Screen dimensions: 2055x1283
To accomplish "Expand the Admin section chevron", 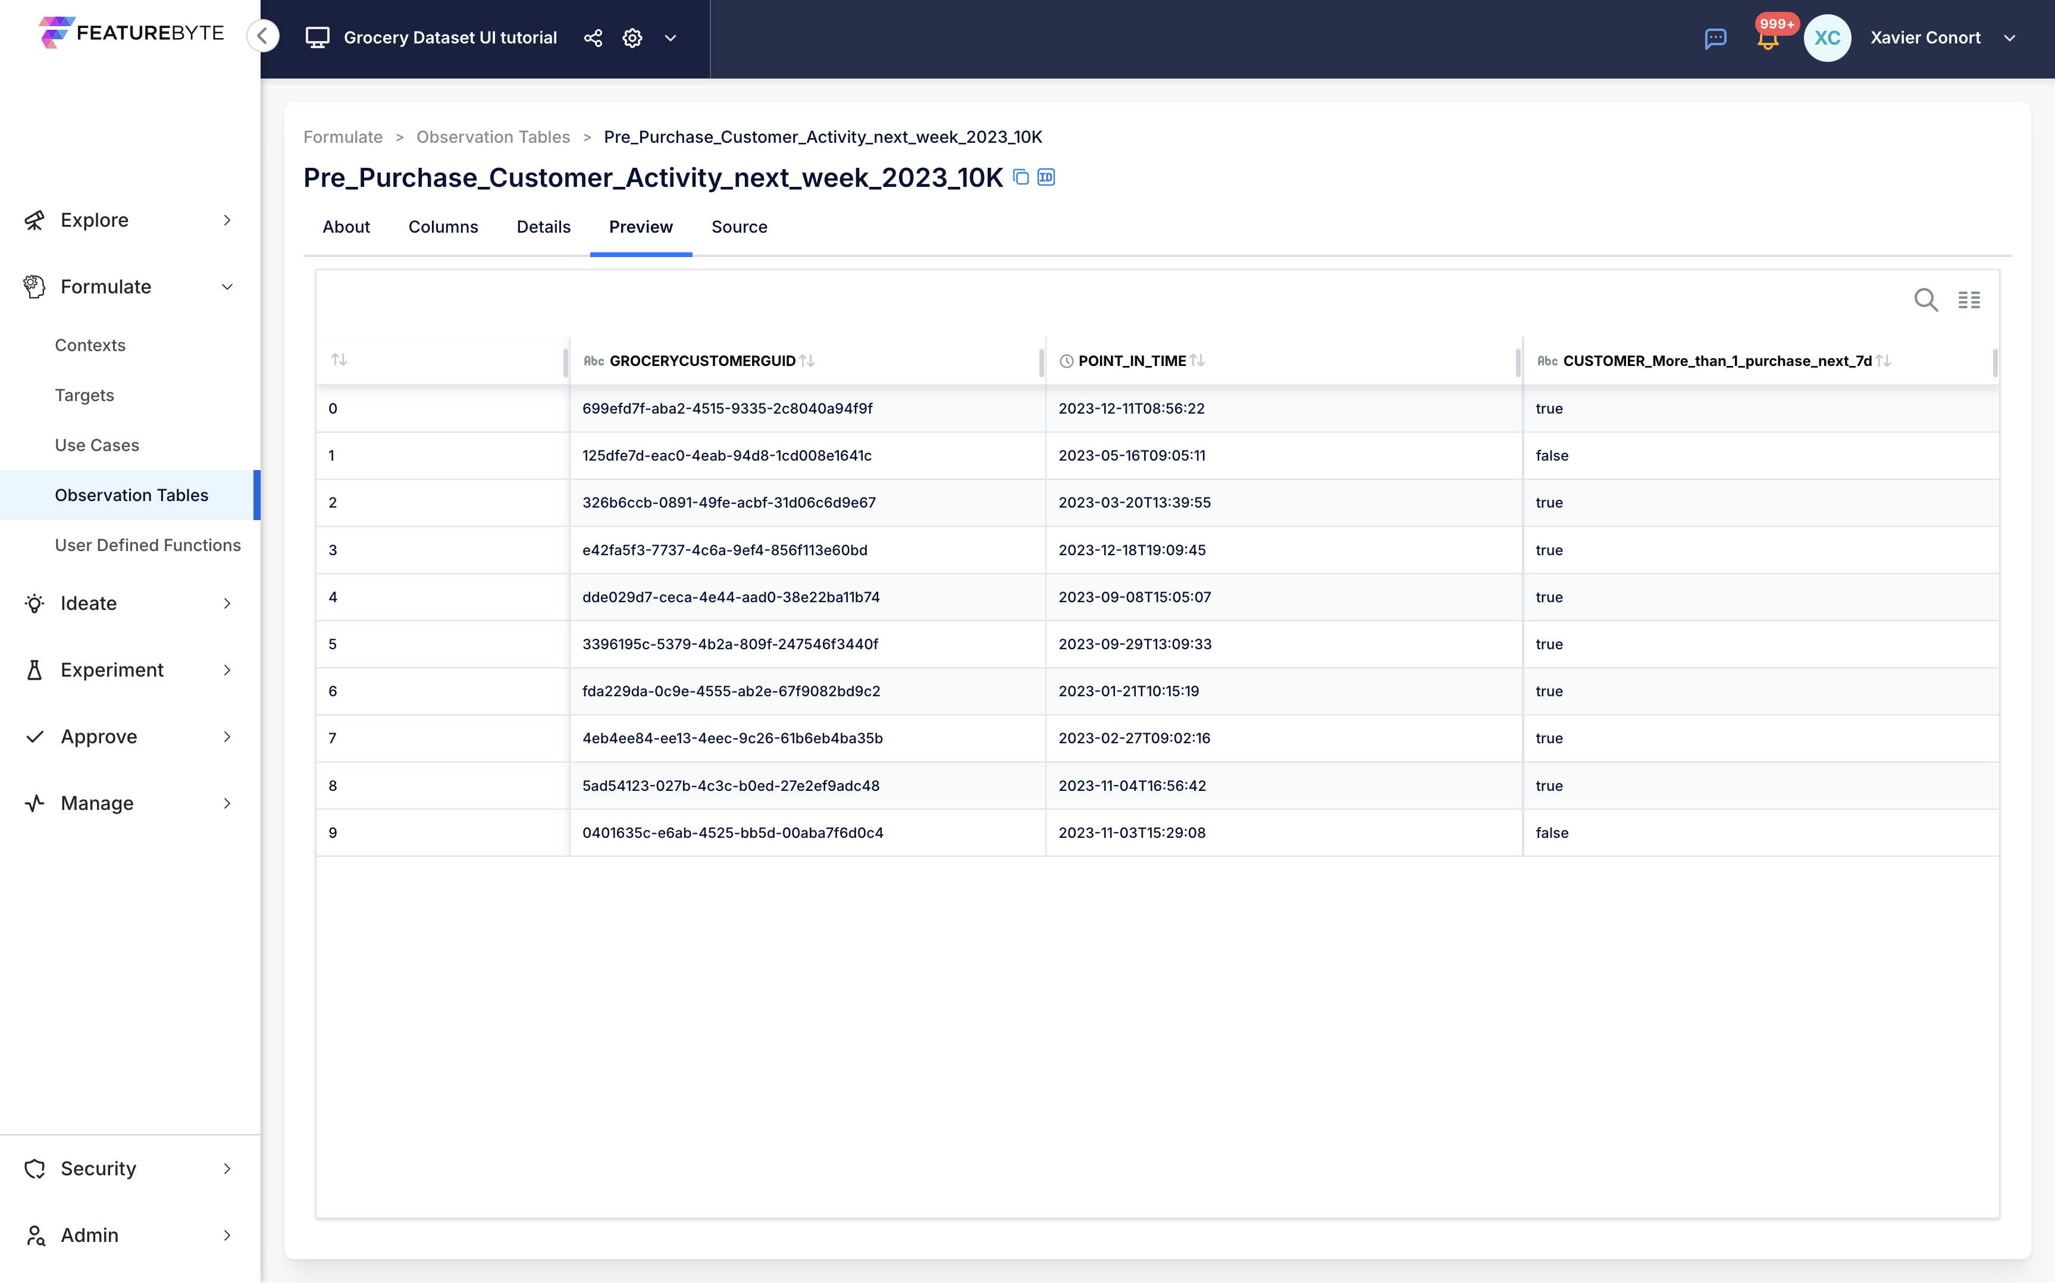I will (x=227, y=1235).
